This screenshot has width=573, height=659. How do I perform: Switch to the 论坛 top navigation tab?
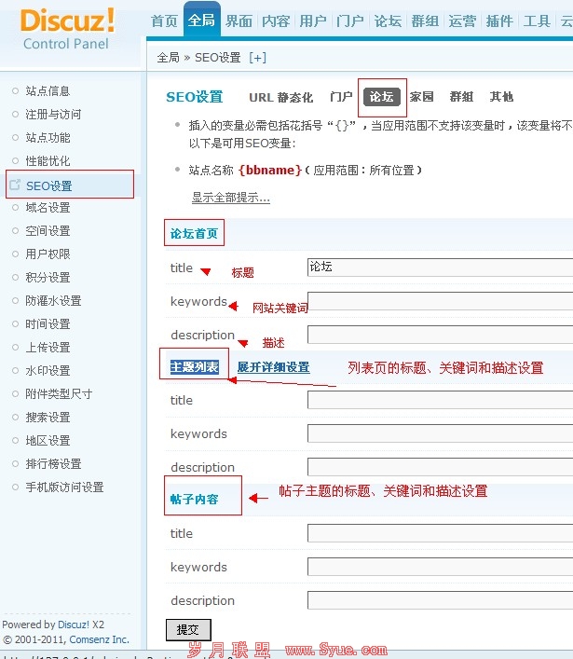pyautogui.click(x=387, y=21)
